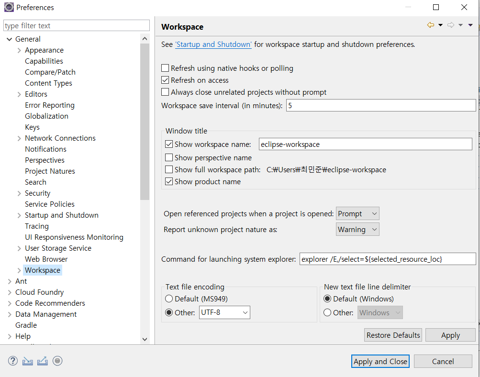Click the export preferences icon
The image size is (480, 377).
tap(42, 361)
